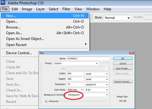This screenshot has height=109, width=152.
Task: Open the Width units dropdown
Action: tap(97, 74)
